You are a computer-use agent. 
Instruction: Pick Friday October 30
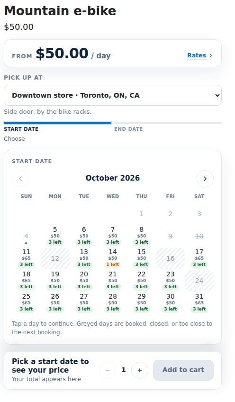171,303
